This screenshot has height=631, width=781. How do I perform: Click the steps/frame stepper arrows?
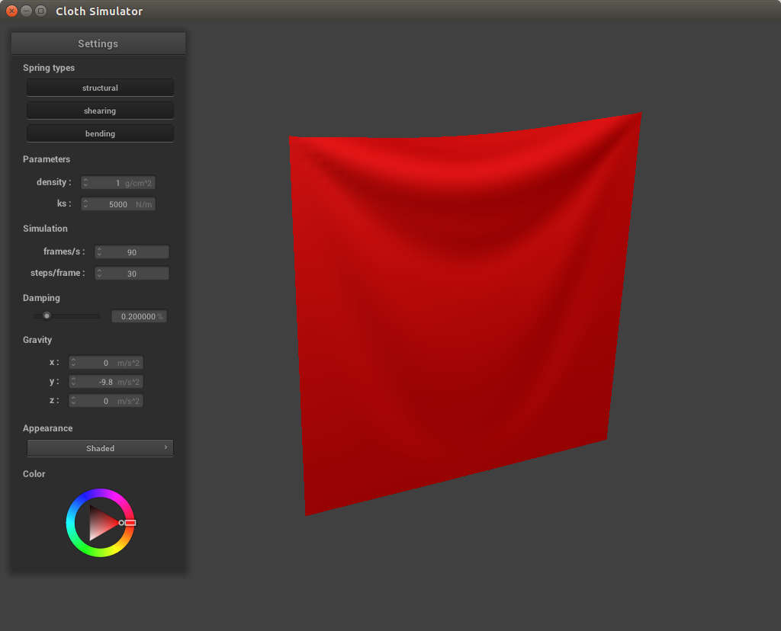[x=99, y=274]
